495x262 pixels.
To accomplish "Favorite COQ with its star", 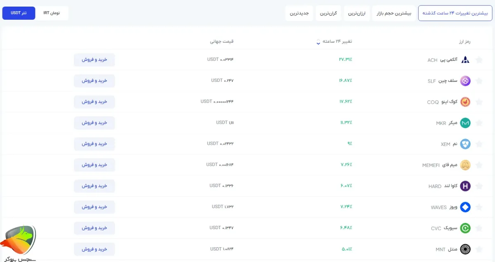I will point(479,102).
